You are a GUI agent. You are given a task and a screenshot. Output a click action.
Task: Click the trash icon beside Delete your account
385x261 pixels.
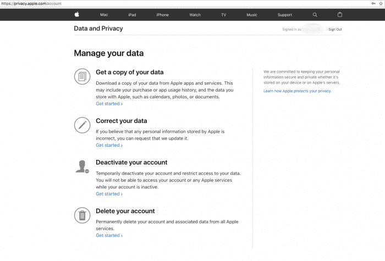tap(82, 215)
